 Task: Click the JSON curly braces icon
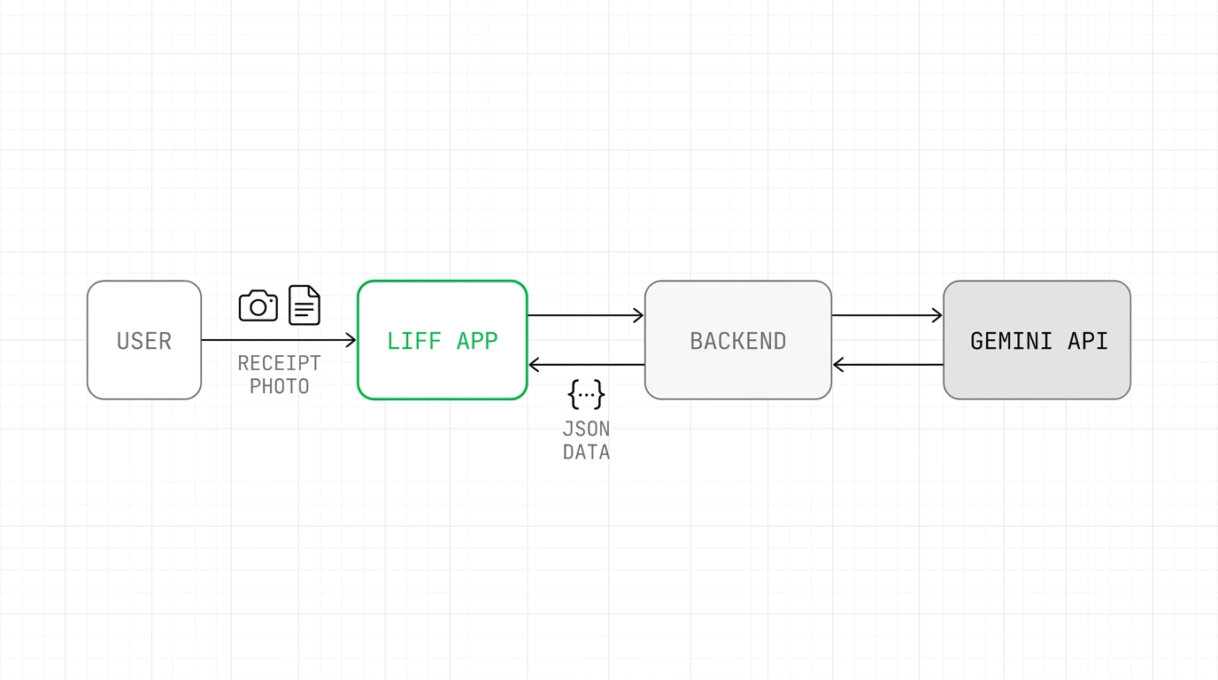[x=586, y=394]
